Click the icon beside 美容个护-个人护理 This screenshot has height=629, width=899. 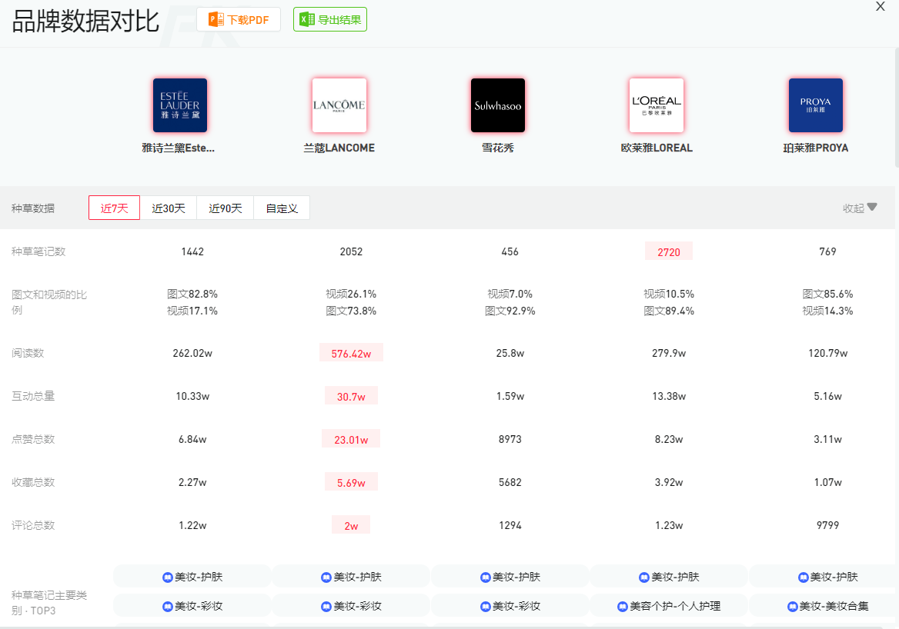click(x=623, y=607)
